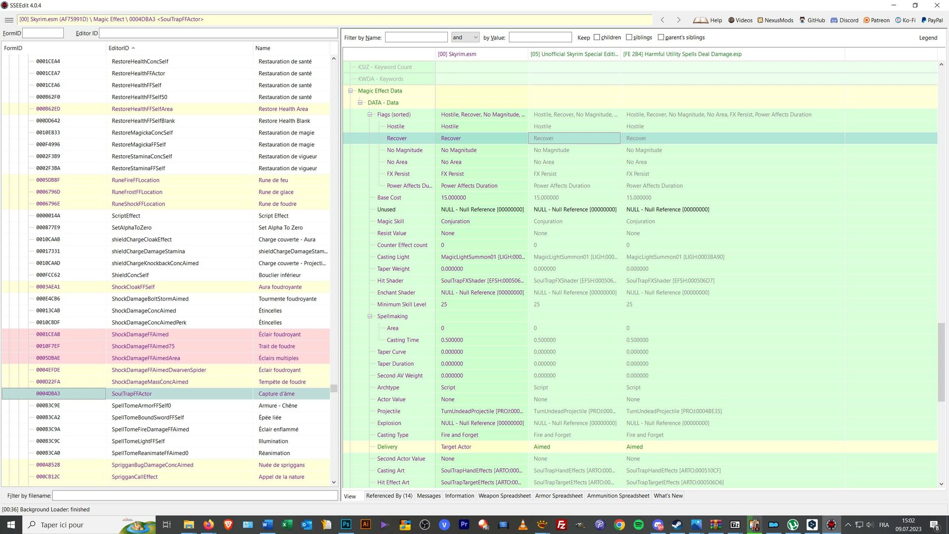Click the Legend button
The width and height of the screenshot is (949, 534).
point(928,38)
